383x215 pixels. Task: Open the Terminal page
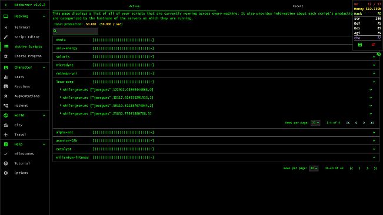(x=25, y=27)
